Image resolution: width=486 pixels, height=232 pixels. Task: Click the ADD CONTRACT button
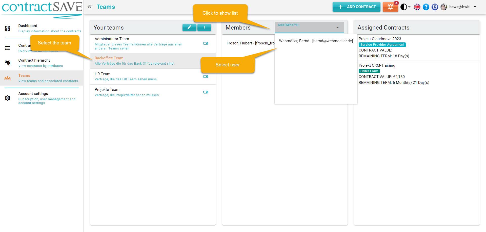(x=356, y=7)
